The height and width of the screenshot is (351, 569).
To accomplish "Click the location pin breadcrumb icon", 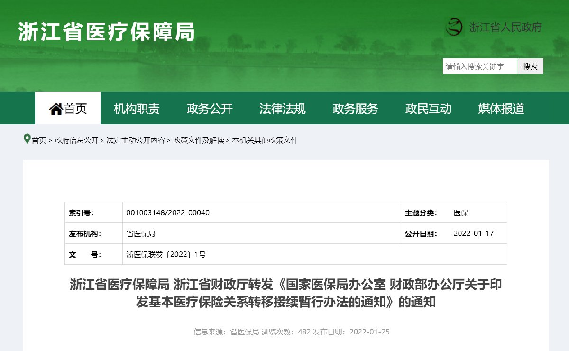I will (27, 139).
